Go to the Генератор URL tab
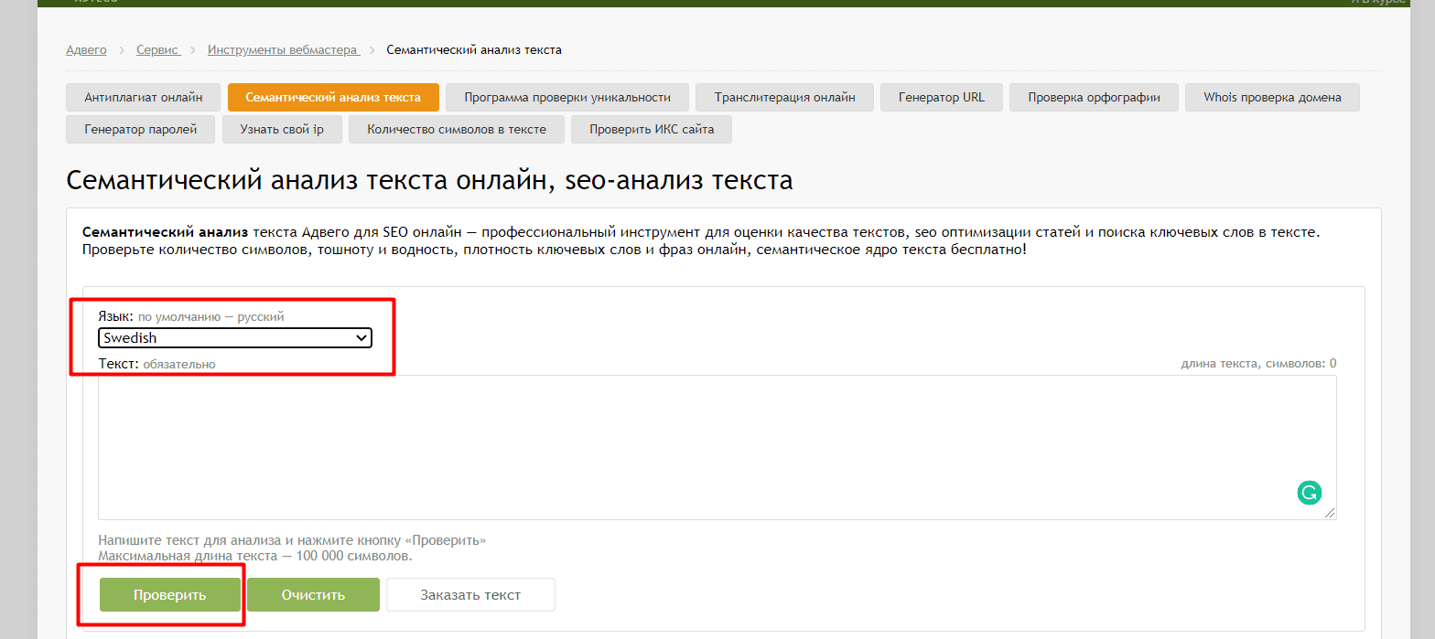Viewport: 1435px width, 639px height. click(942, 97)
